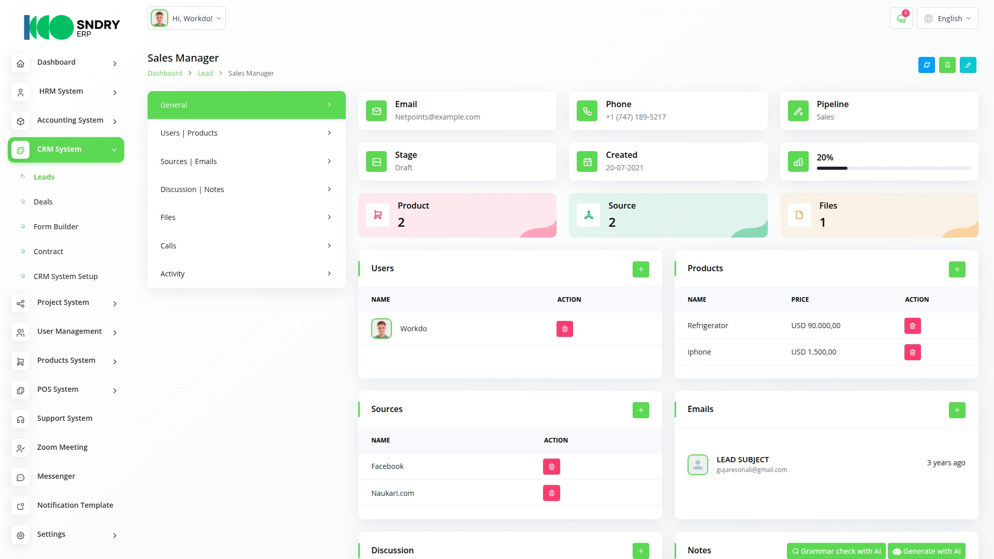
Task: Remove user Workdo using trash icon
Action: tap(564, 329)
